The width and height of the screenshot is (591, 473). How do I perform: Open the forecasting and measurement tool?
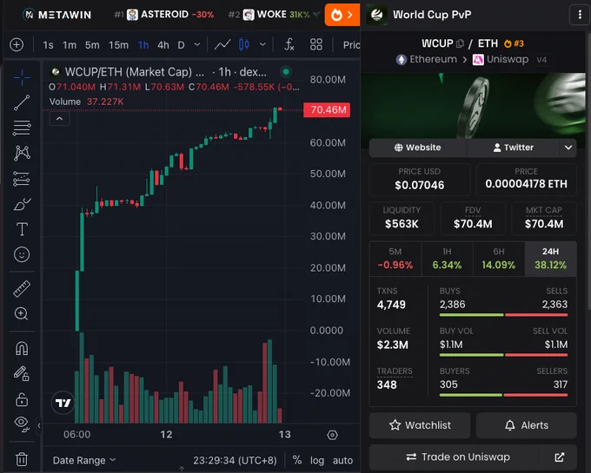pos(22,179)
